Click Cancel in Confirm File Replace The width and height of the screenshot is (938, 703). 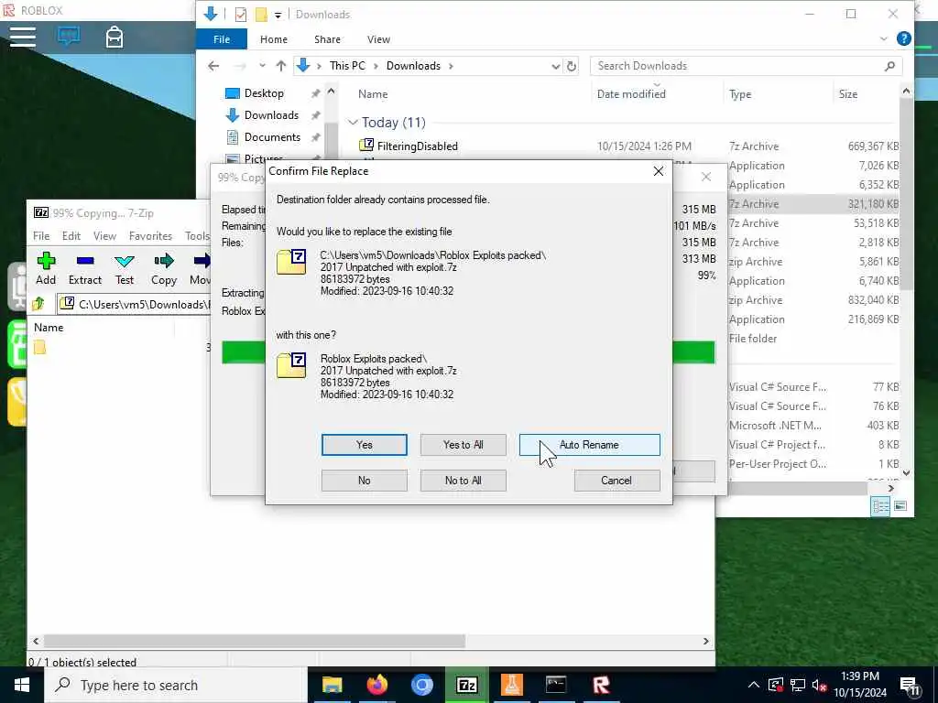pyautogui.click(x=616, y=481)
